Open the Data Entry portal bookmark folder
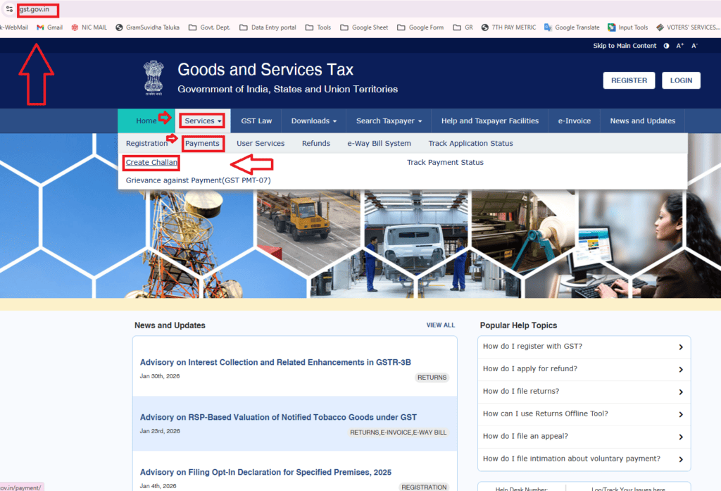The image size is (721, 491). tap(268, 27)
